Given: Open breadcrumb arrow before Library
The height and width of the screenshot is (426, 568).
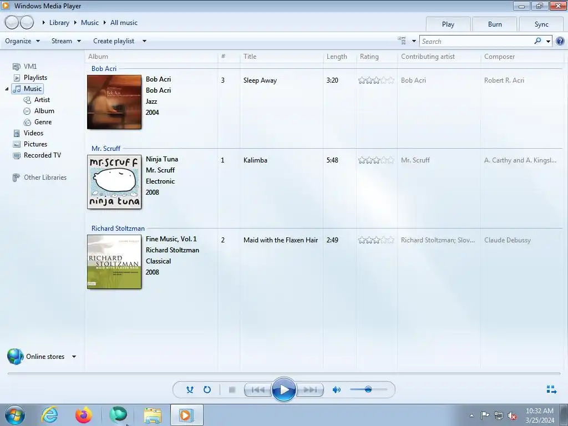Looking at the screenshot, I should (43, 22).
